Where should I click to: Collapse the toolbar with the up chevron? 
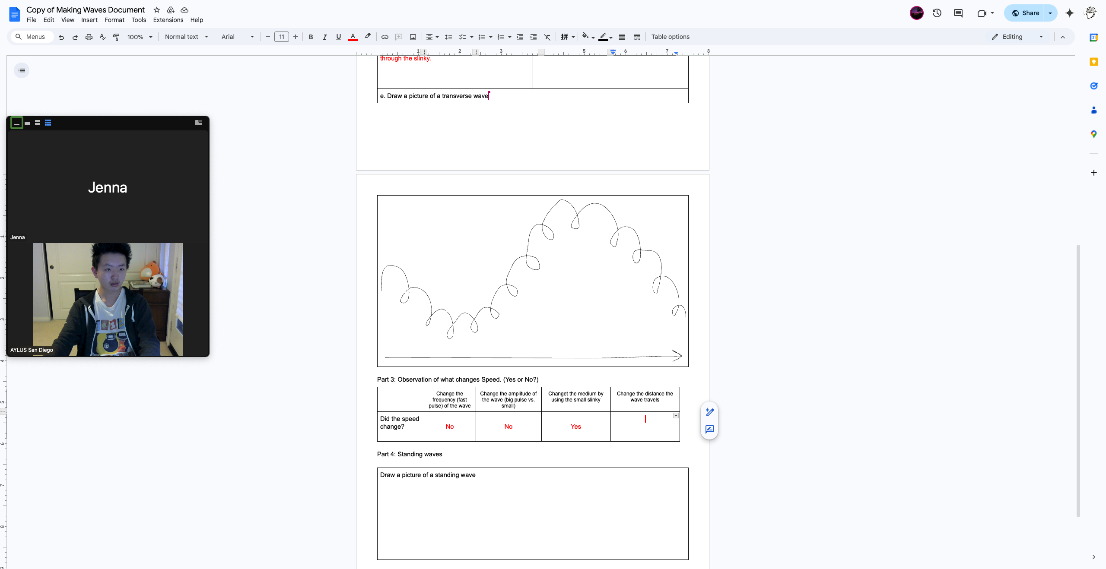tap(1063, 37)
